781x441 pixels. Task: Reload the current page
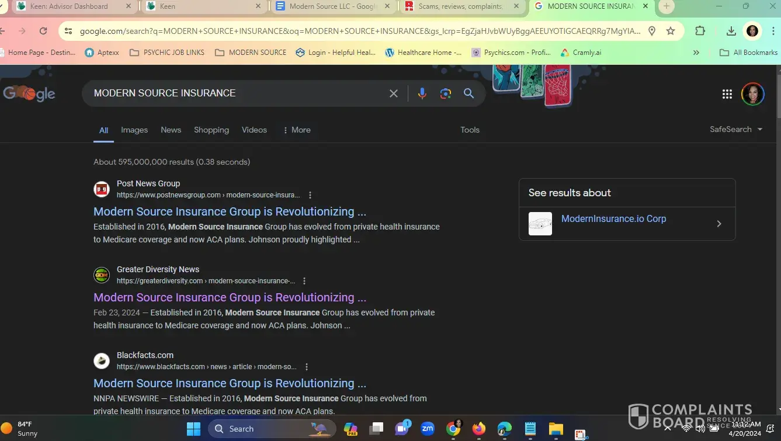point(43,31)
